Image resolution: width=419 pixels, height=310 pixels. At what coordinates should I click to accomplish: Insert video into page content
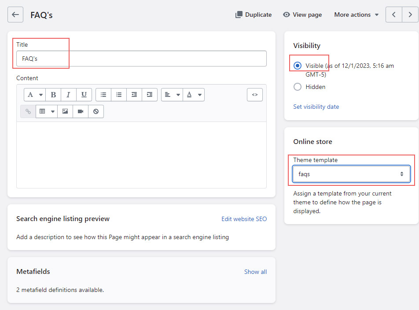pyautogui.click(x=81, y=111)
